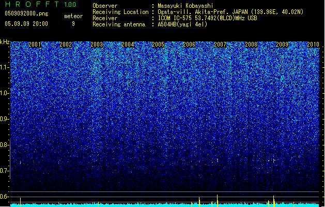Click the receiver text ICOM IC-575 53.7492 MHz USB
The width and height of the screenshot is (325, 207).
click(208, 18)
